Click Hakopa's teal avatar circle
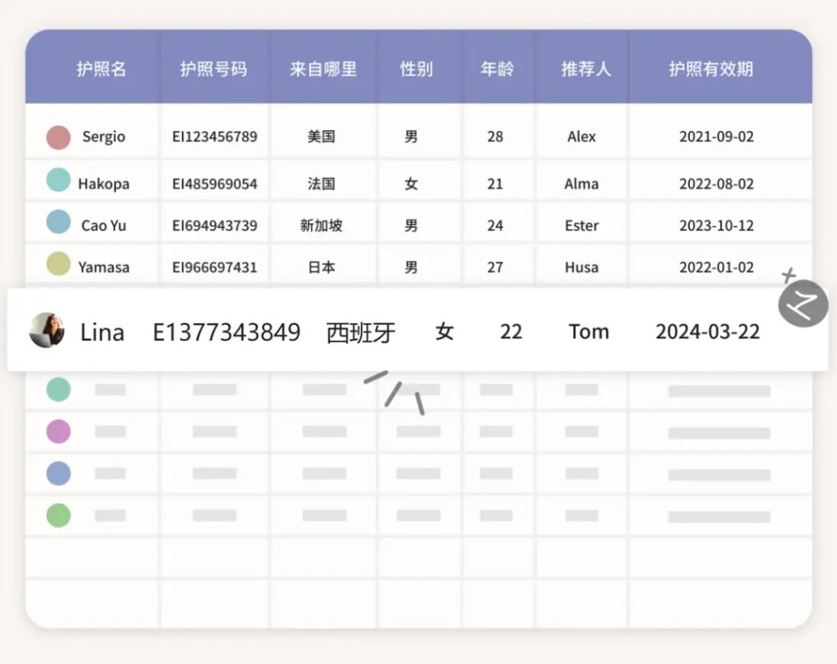 (x=59, y=180)
